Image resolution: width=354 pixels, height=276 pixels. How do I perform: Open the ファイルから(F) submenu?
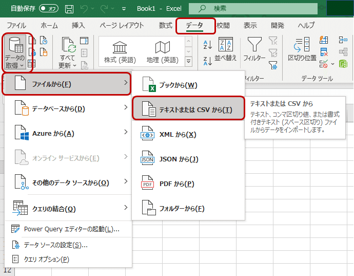pos(67,84)
